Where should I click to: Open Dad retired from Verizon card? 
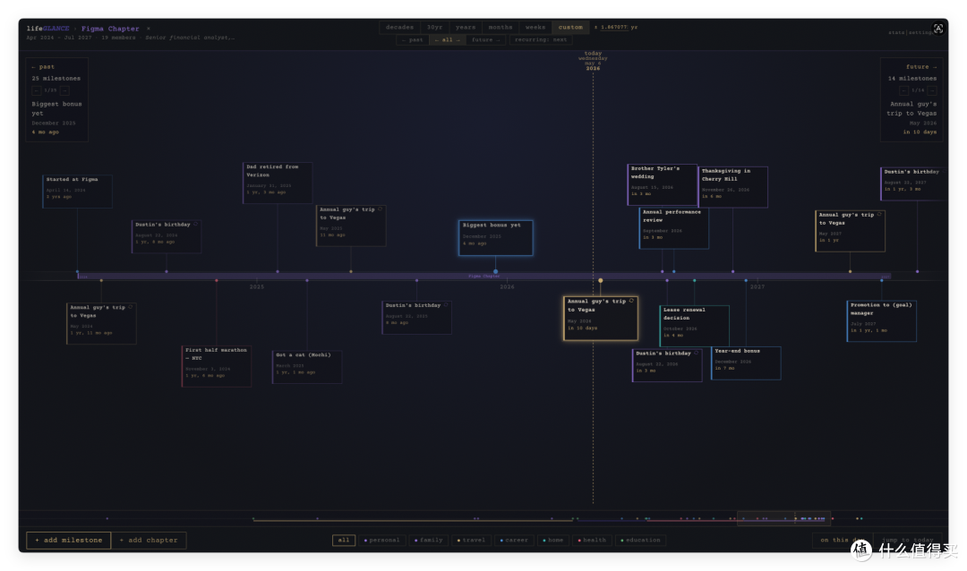[x=278, y=183]
